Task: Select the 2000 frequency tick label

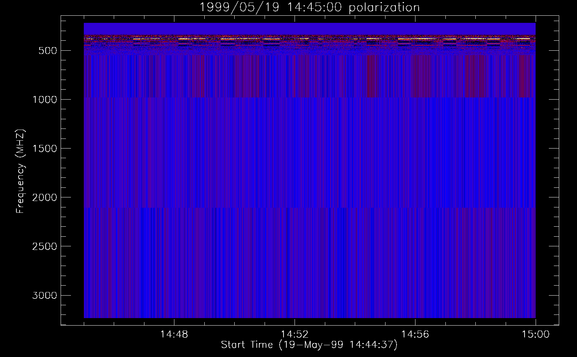Action: [45, 197]
